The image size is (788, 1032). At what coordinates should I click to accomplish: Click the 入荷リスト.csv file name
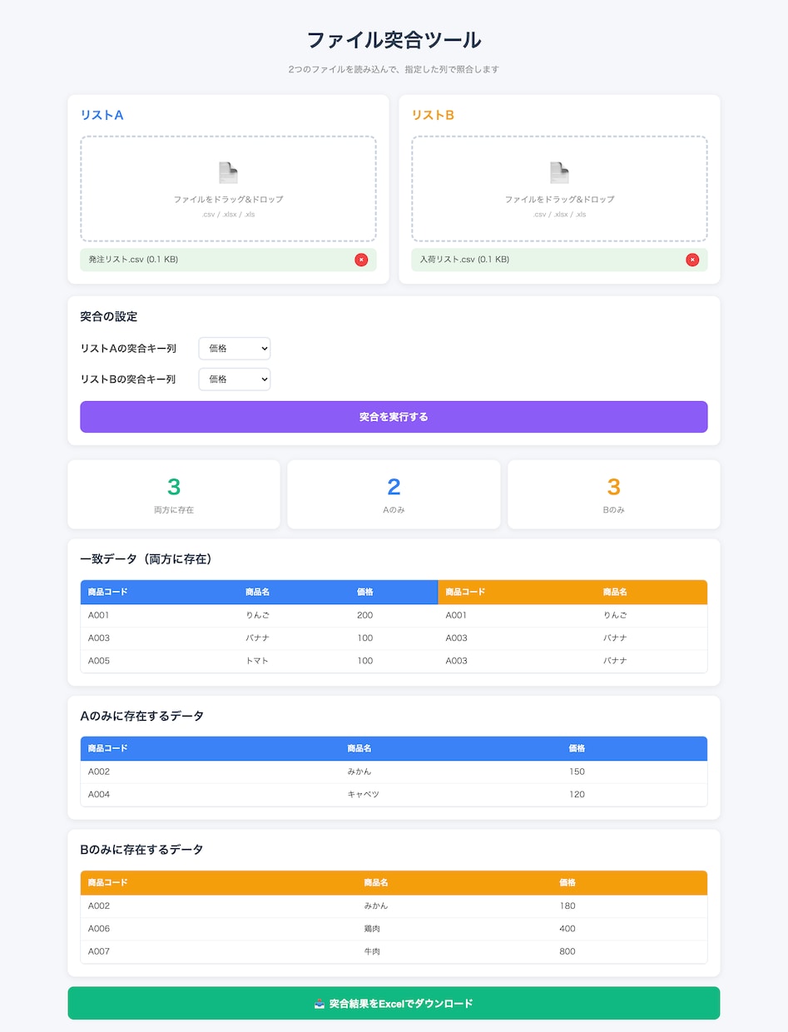[x=464, y=260]
